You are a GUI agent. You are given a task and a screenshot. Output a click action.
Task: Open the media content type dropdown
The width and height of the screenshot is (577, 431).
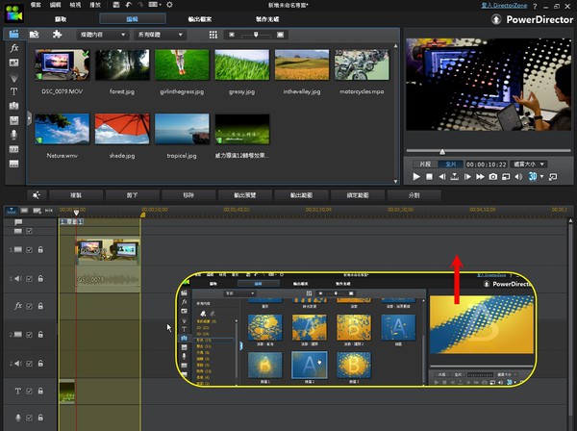tap(101, 35)
